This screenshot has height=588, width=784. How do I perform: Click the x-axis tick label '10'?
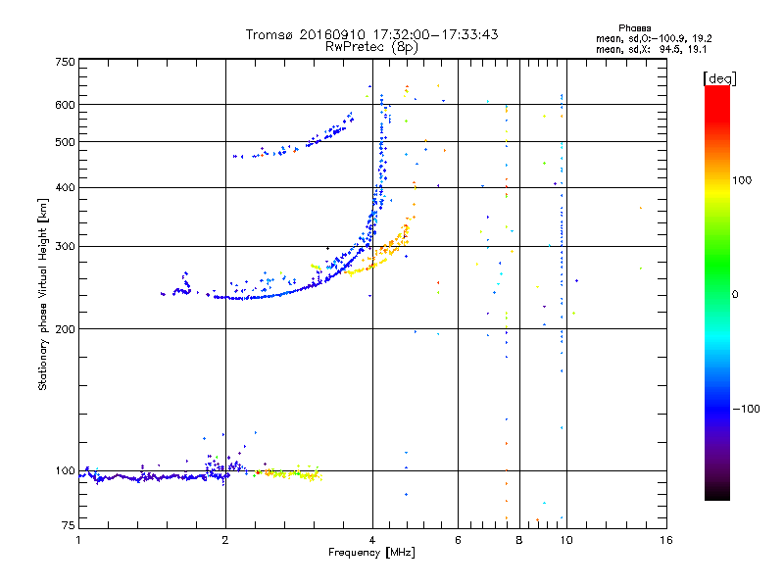(x=566, y=540)
